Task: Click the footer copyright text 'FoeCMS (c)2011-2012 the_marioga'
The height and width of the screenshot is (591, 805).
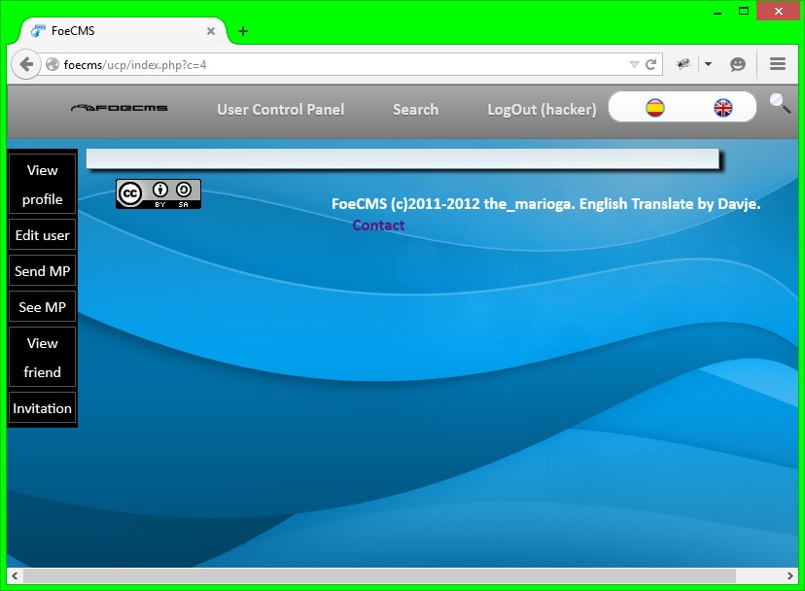Action: click(x=452, y=204)
